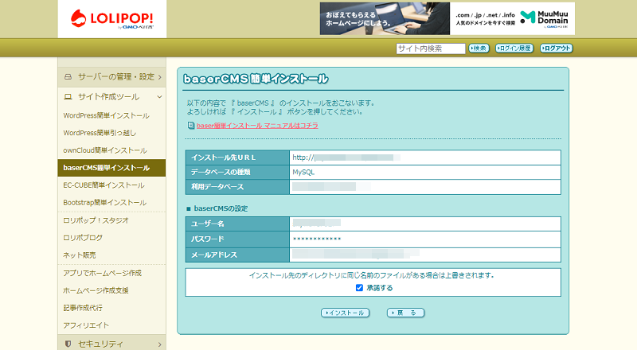
Task: Click the ログアウト button
Action: [556, 49]
